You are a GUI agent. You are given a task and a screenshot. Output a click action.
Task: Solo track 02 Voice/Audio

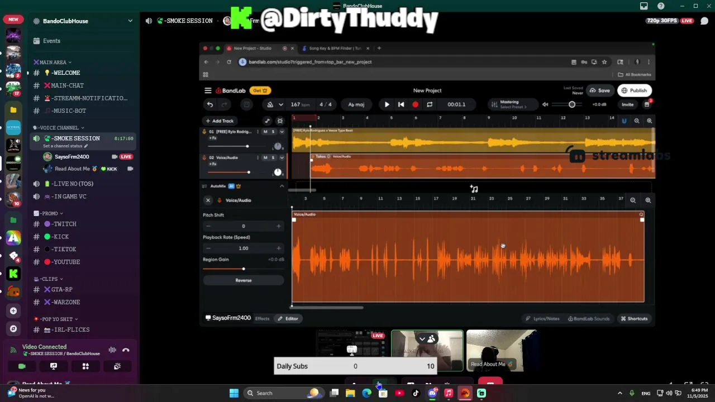click(273, 157)
